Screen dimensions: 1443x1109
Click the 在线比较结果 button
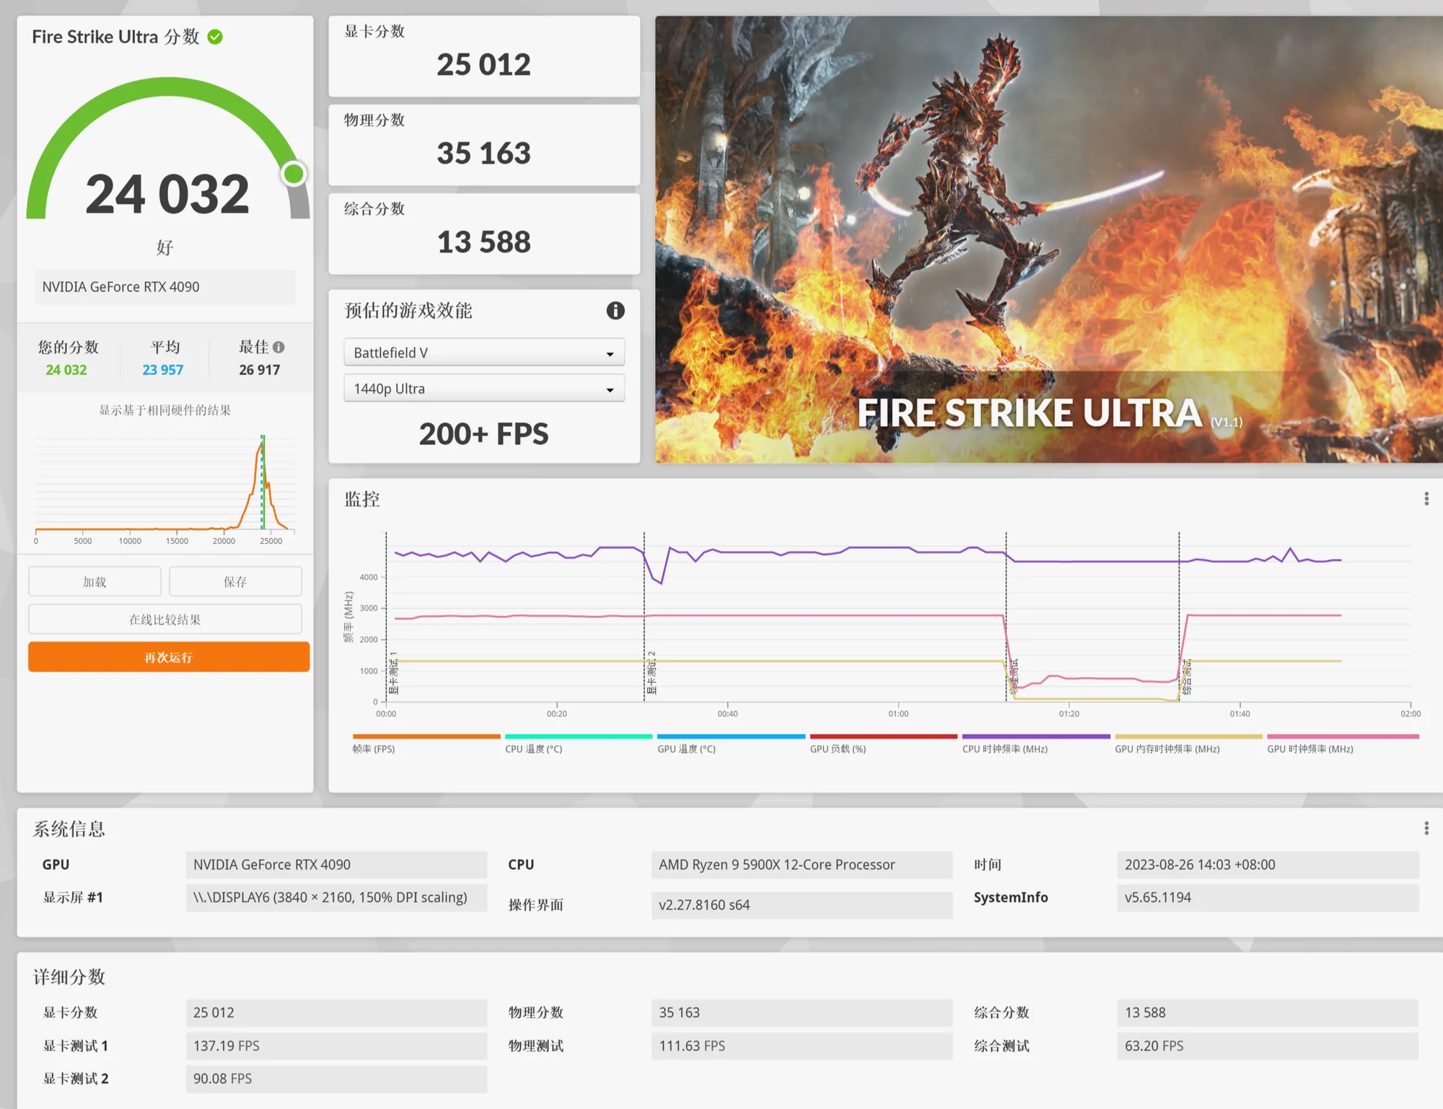click(165, 619)
